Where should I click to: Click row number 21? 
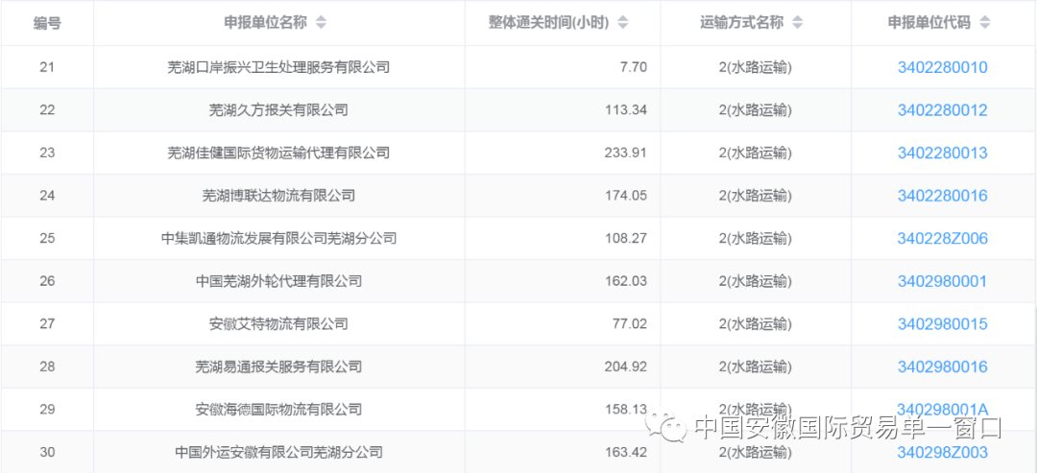click(47, 67)
